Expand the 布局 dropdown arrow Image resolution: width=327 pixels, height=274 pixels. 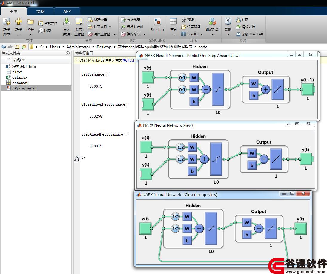(174, 34)
